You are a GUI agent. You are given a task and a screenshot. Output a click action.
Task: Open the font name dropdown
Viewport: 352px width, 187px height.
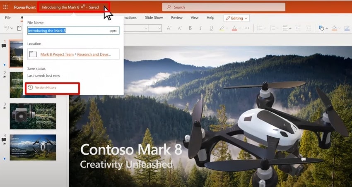pyautogui.click(x=146, y=28)
